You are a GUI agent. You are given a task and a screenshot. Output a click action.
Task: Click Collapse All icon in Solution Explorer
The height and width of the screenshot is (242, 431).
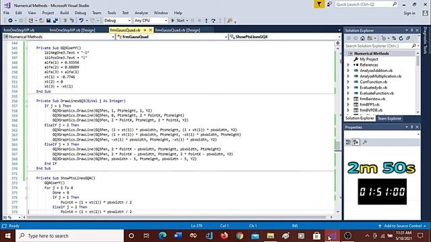[x=408, y=38]
